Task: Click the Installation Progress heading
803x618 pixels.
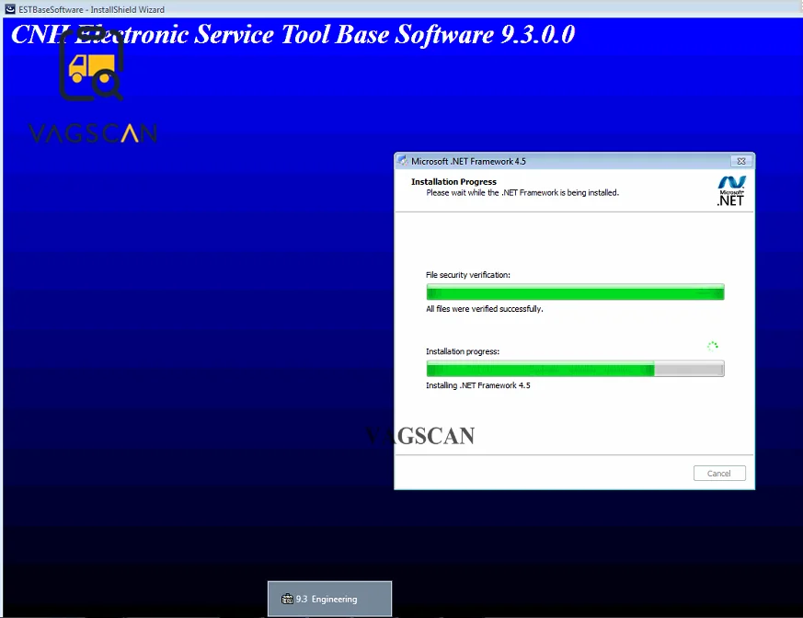Action: (x=453, y=182)
